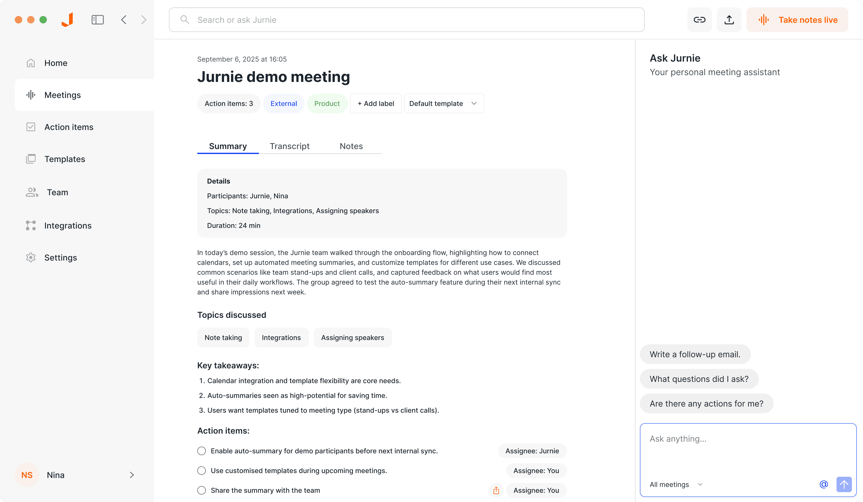Viewport: 863px width, 502px height.
Task: Change the All meetings chat scope
Action: (x=676, y=484)
